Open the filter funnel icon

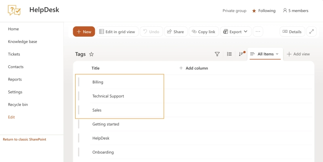tap(217, 54)
